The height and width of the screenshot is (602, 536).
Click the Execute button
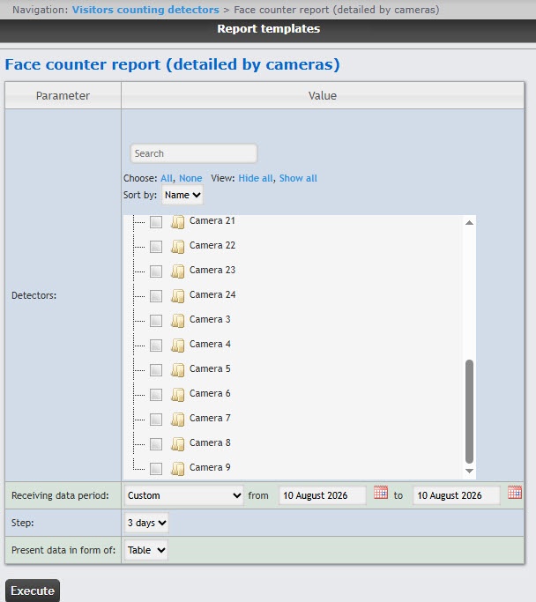33,591
